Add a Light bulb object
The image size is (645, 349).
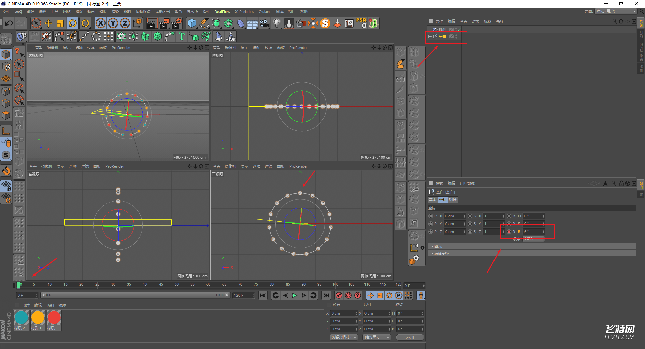click(x=277, y=23)
